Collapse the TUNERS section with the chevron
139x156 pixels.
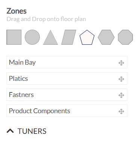click(10, 131)
